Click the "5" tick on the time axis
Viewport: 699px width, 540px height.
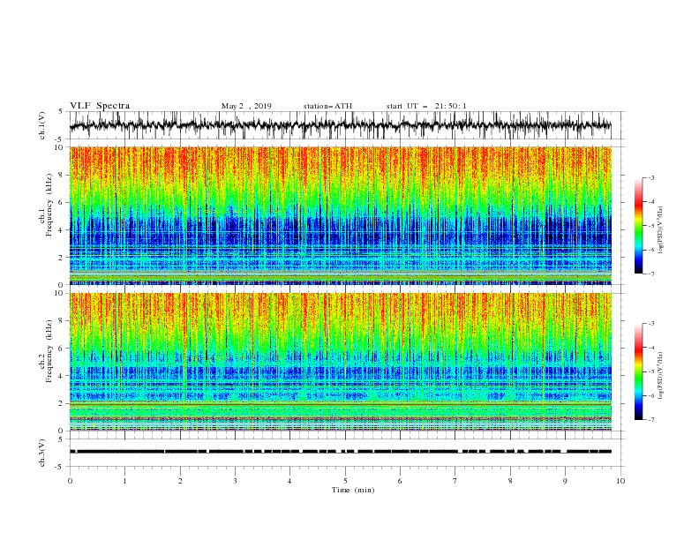coord(345,481)
